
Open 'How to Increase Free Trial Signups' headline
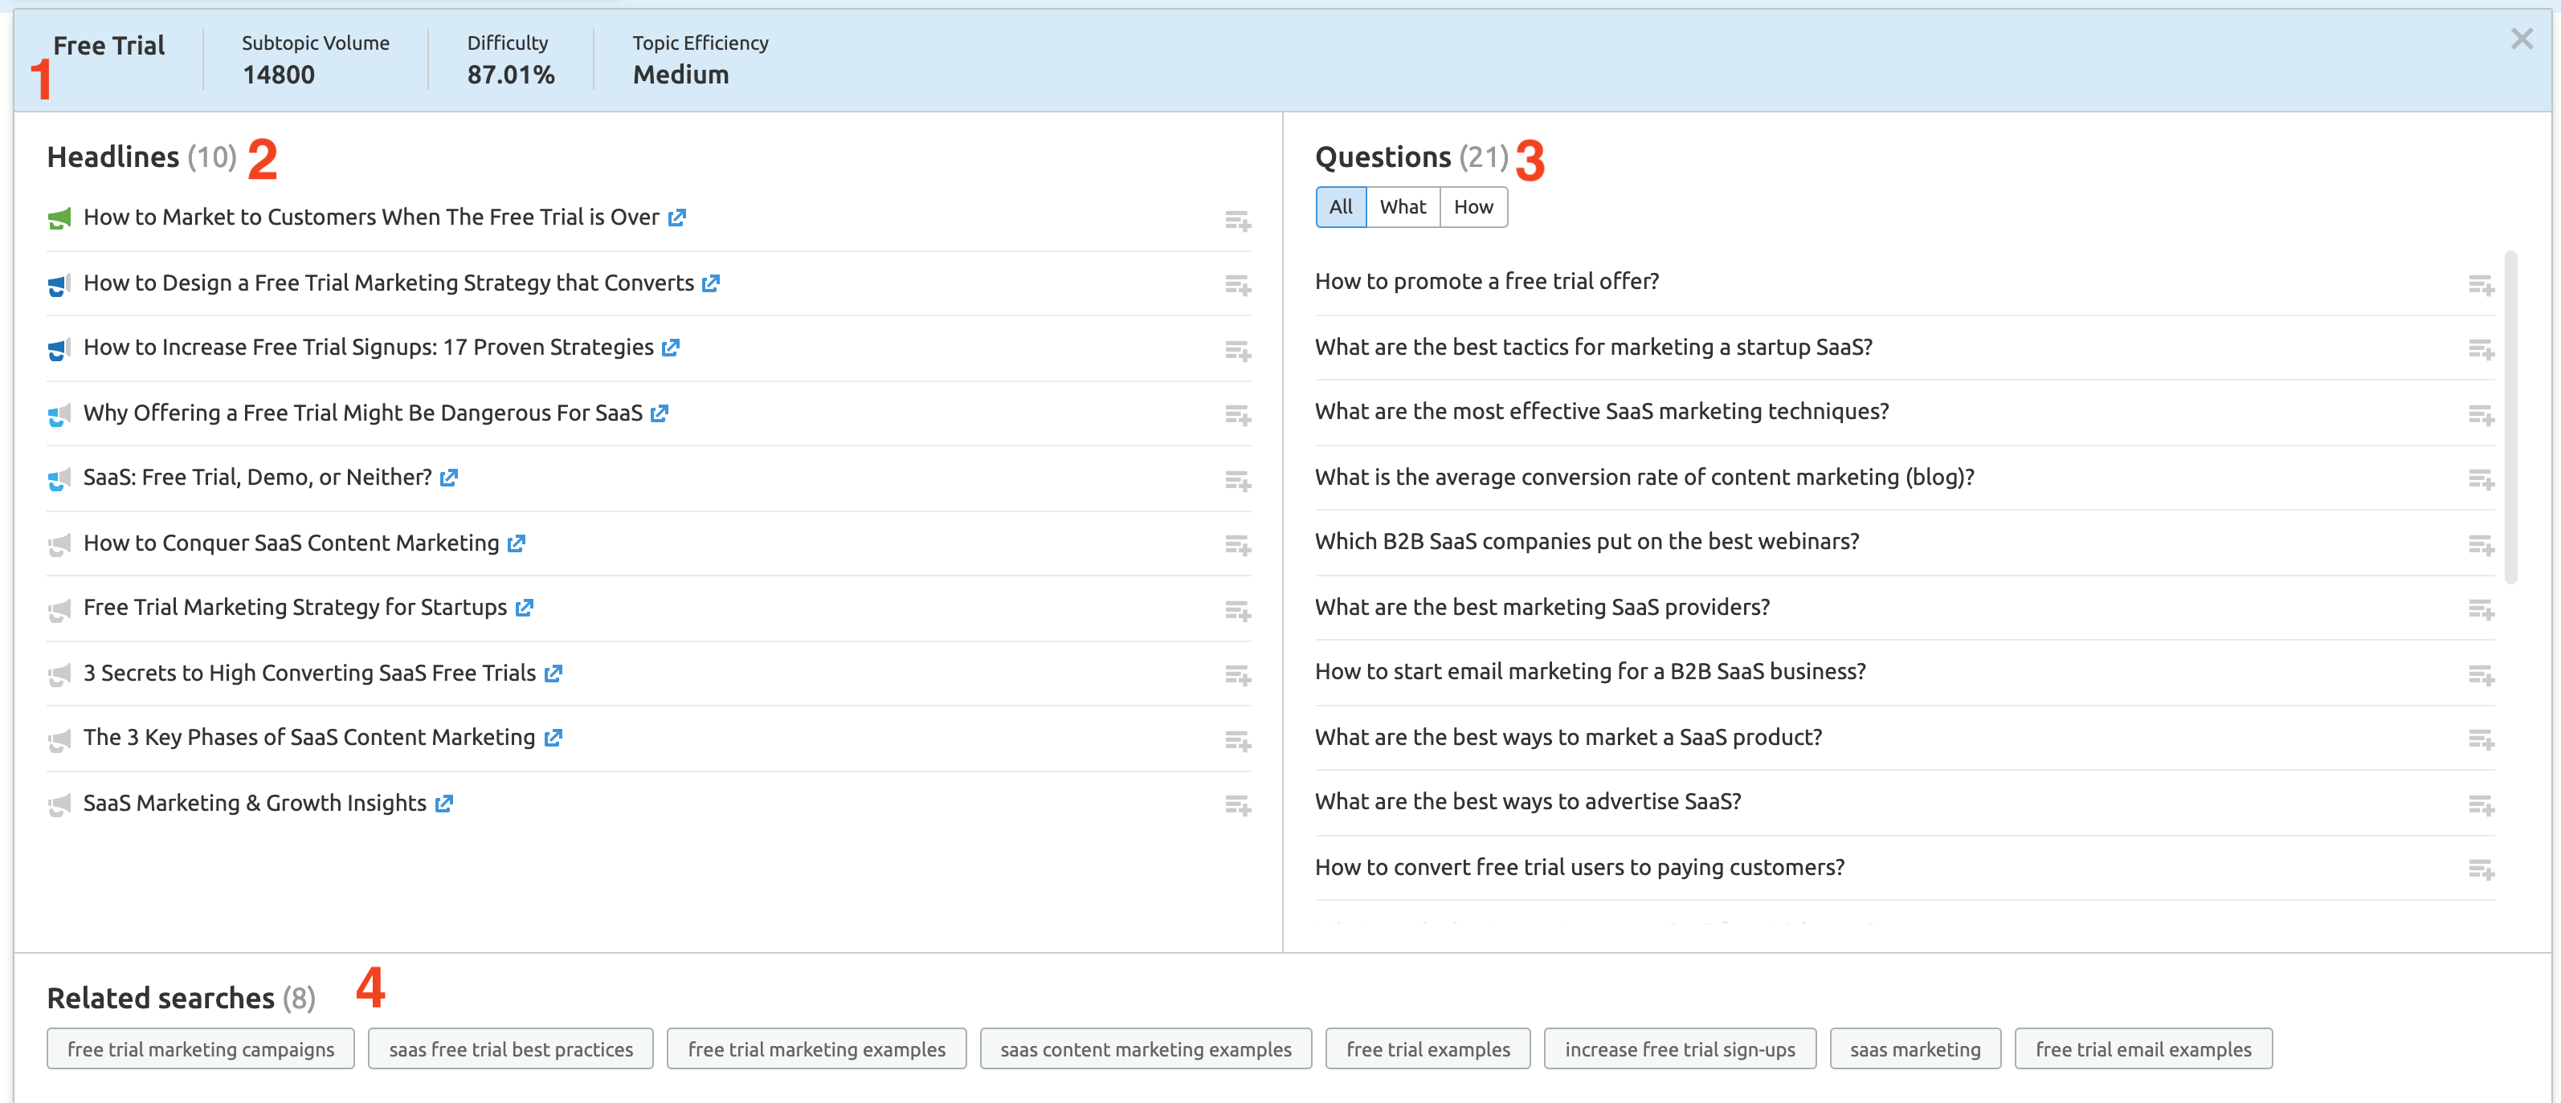[368, 348]
